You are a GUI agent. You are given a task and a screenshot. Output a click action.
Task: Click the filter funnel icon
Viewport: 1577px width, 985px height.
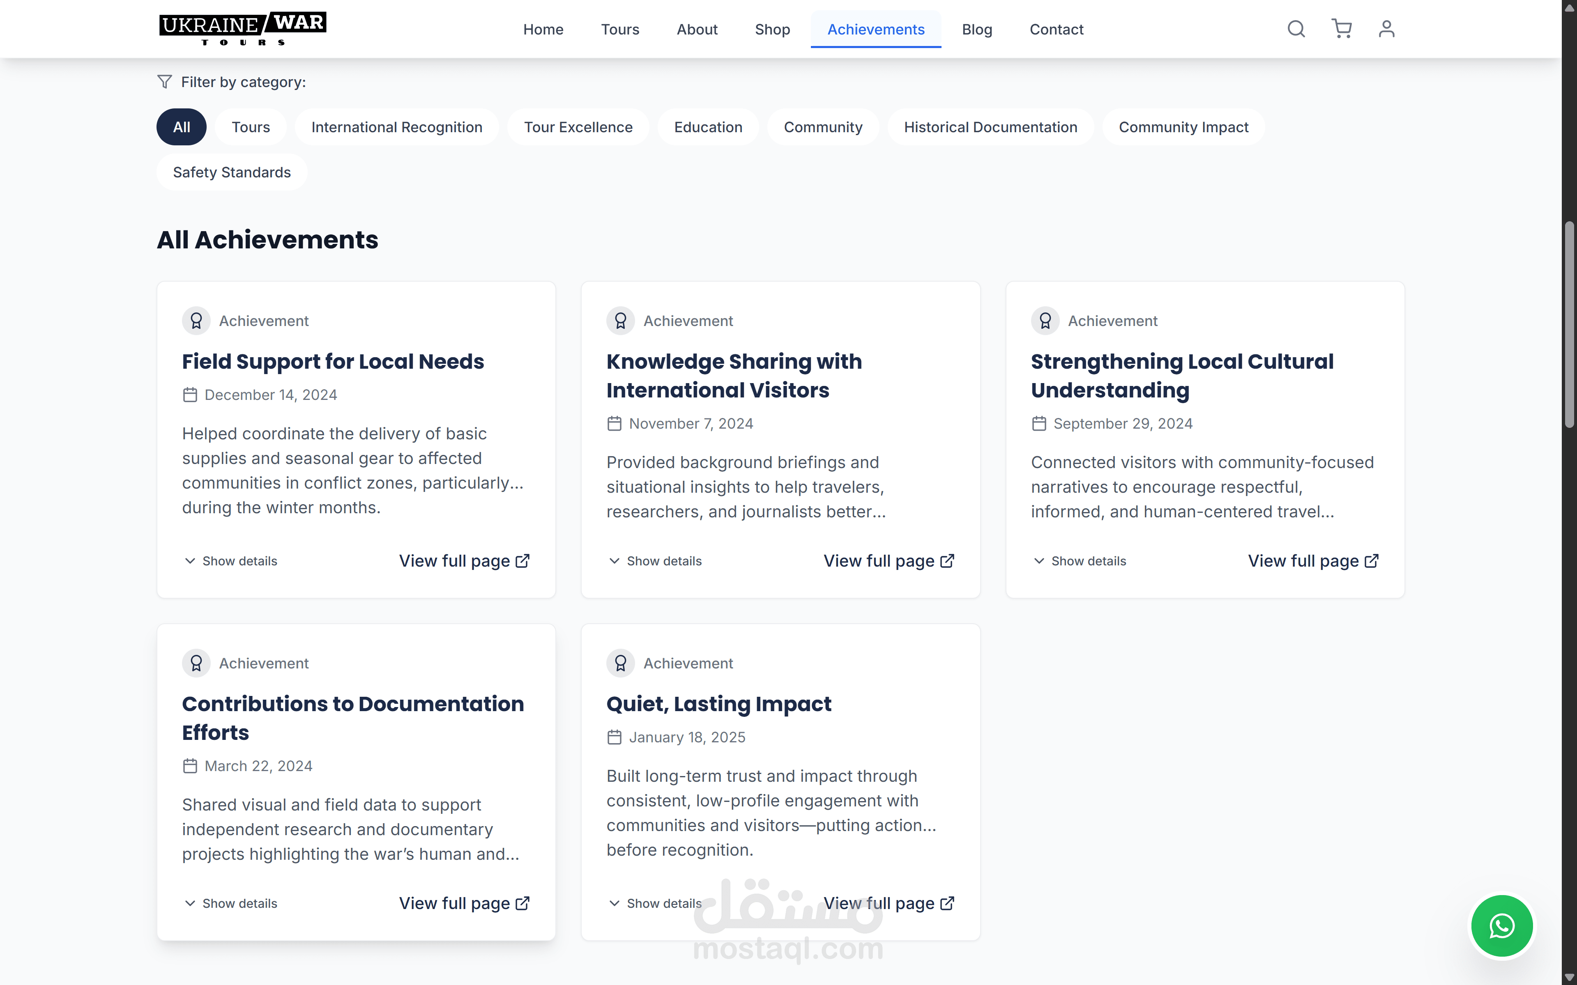(x=164, y=81)
